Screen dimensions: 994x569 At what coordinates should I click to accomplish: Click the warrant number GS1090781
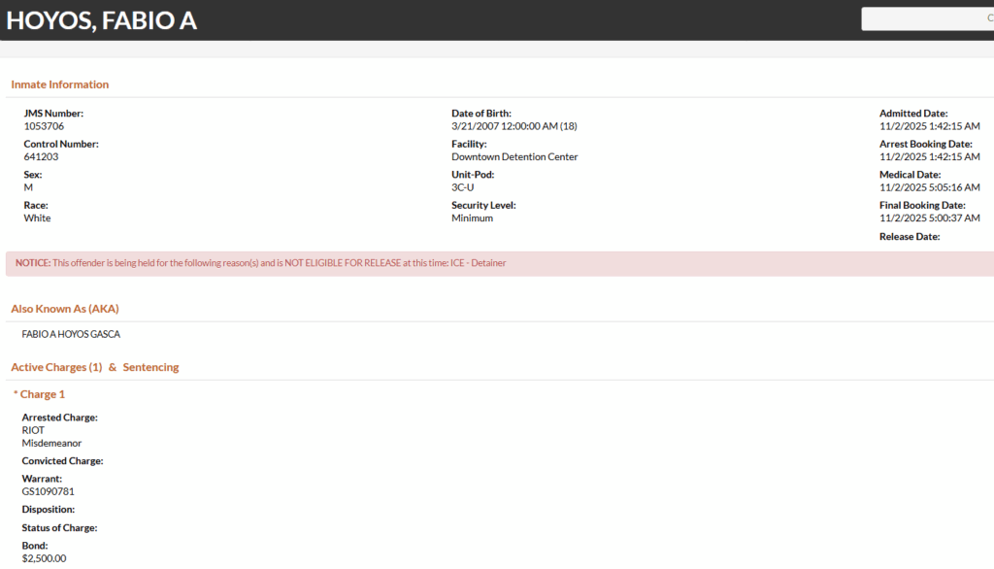point(49,491)
